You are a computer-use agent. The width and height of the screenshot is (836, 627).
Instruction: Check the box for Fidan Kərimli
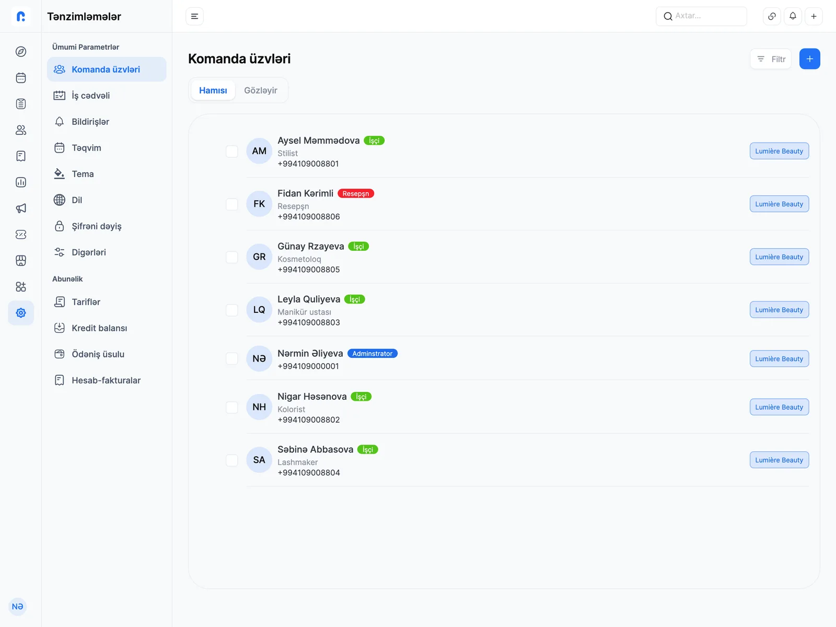(x=232, y=204)
